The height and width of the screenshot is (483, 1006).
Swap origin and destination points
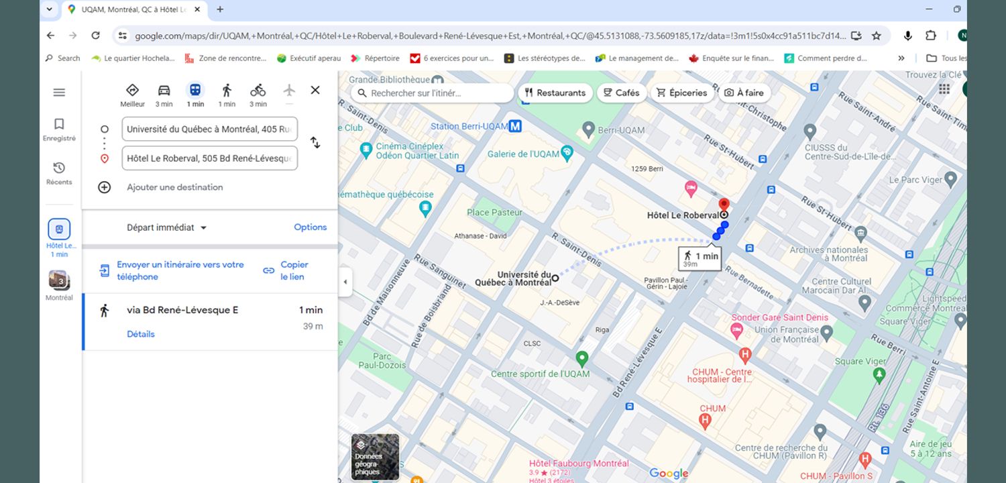315,143
